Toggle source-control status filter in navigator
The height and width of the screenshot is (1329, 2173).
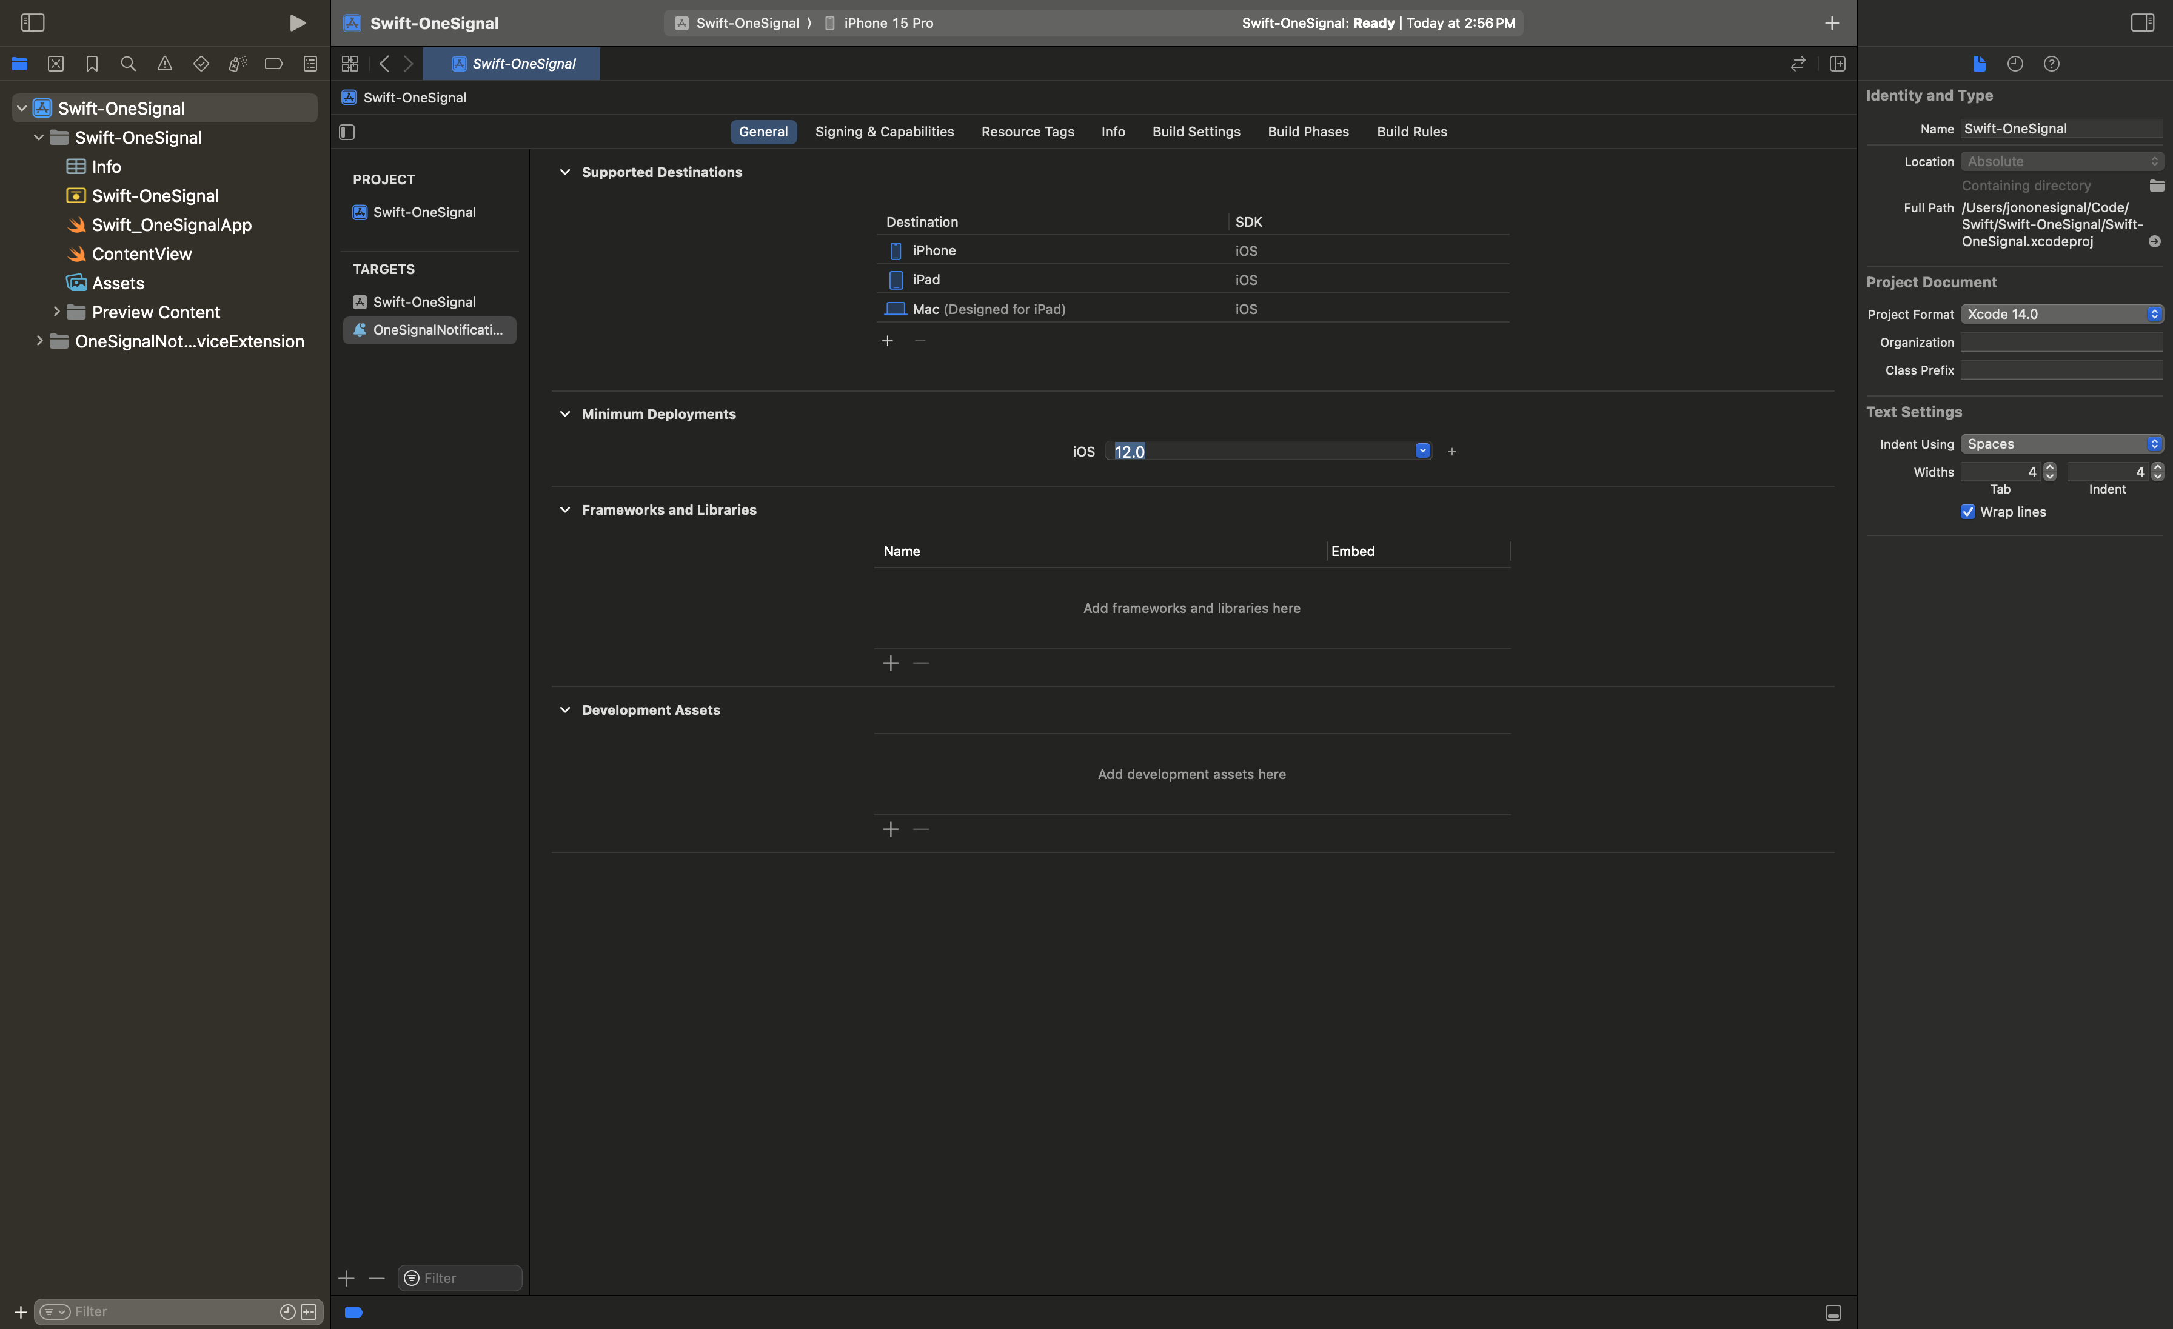click(309, 1312)
